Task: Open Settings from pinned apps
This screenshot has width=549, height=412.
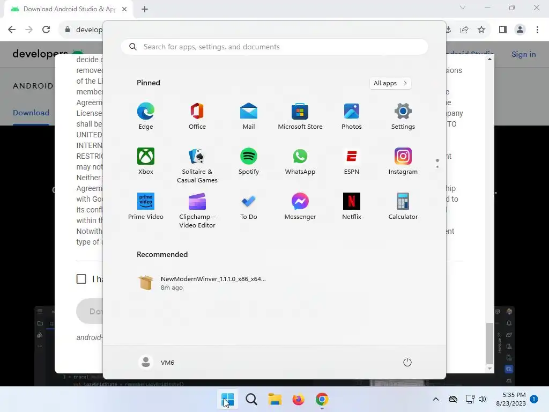Action: 403,116
